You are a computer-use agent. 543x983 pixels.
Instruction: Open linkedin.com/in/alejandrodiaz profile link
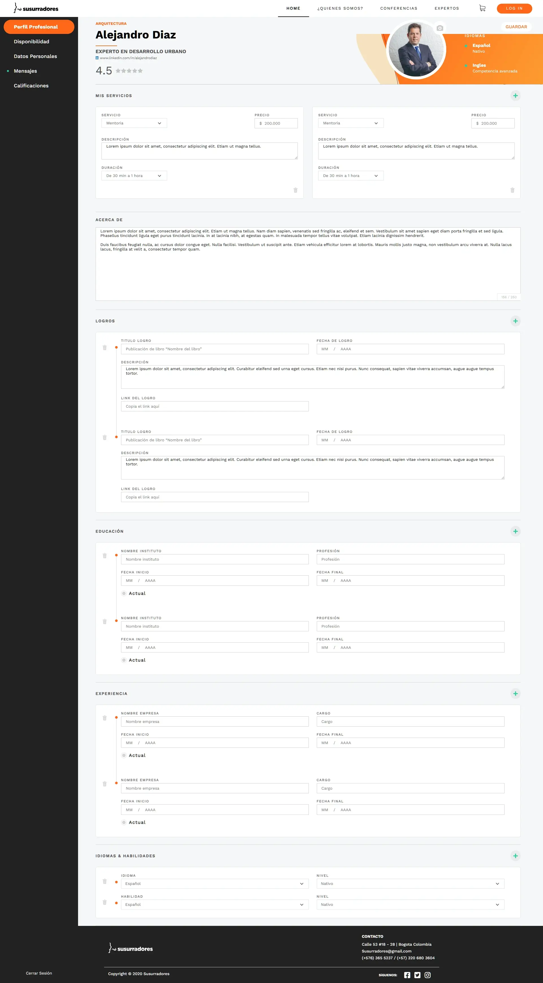128,58
